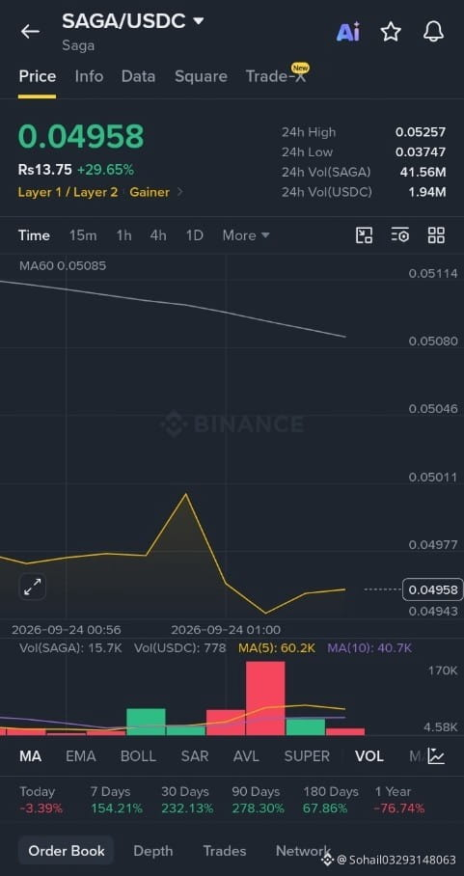Viewport: 464px width, 876px height.
Task: Tap the back arrow icon
Action: (x=30, y=31)
